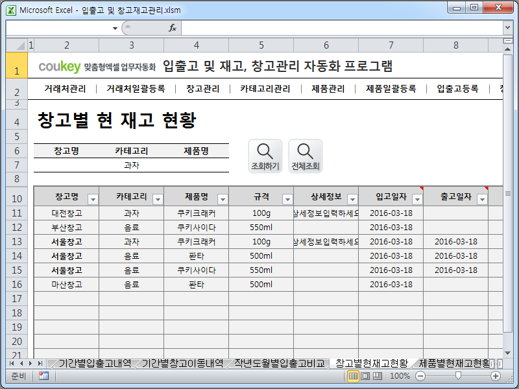The width and height of the screenshot is (519, 389).
Task: Go to next sheet tab arrow
Action: (x=30, y=364)
